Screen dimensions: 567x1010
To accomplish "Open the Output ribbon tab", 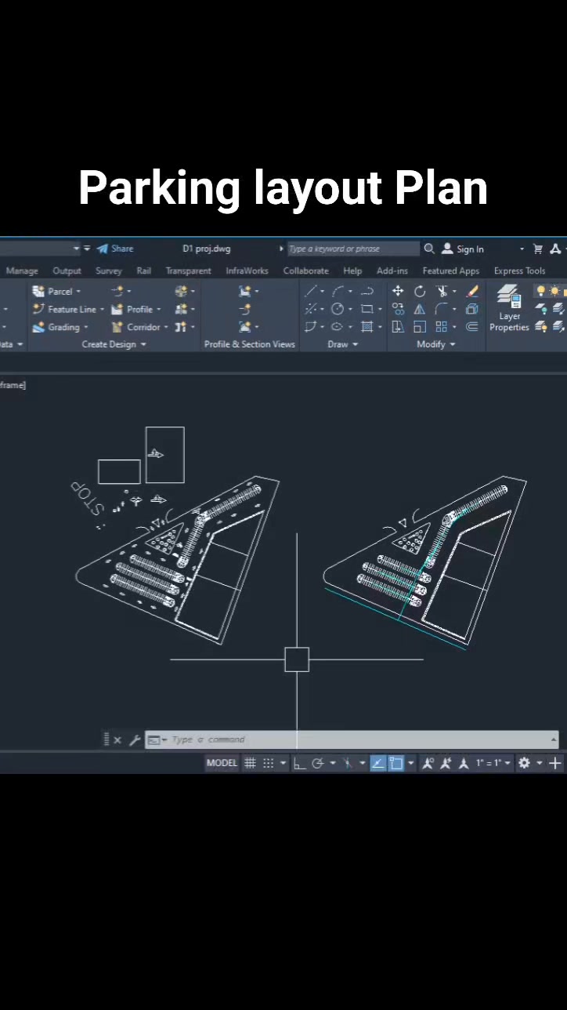I will pyautogui.click(x=67, y=271).
